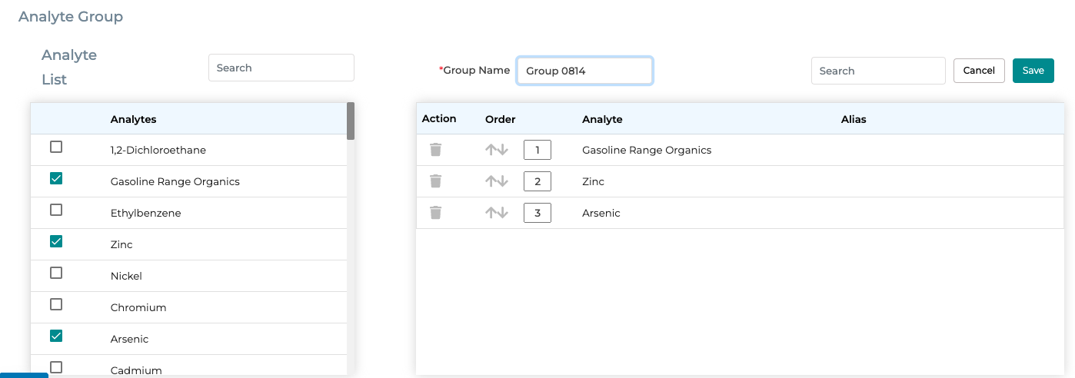Click reorder arrows on Zinc row
This screenshot has width=1075, height=378.
tap(497, 181)
